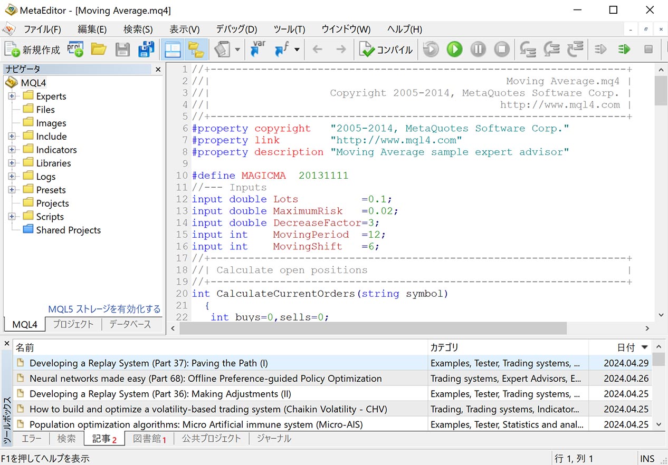Switch to the 図書館 toolbox tab
Image resolution: width=668 pixels, height=465 pixels.
[x=149, y=439]
